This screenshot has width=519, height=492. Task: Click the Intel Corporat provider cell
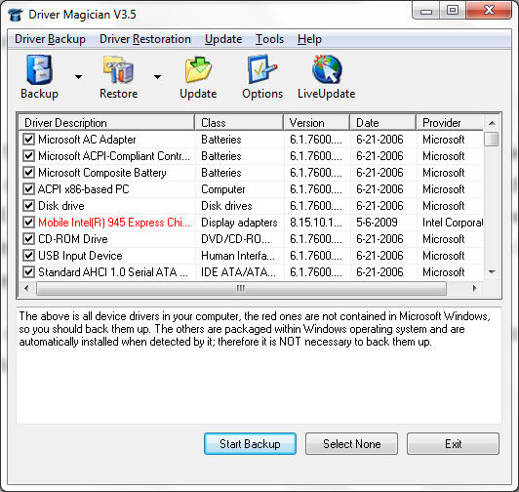pyautogui.click(x=453, y=223)
